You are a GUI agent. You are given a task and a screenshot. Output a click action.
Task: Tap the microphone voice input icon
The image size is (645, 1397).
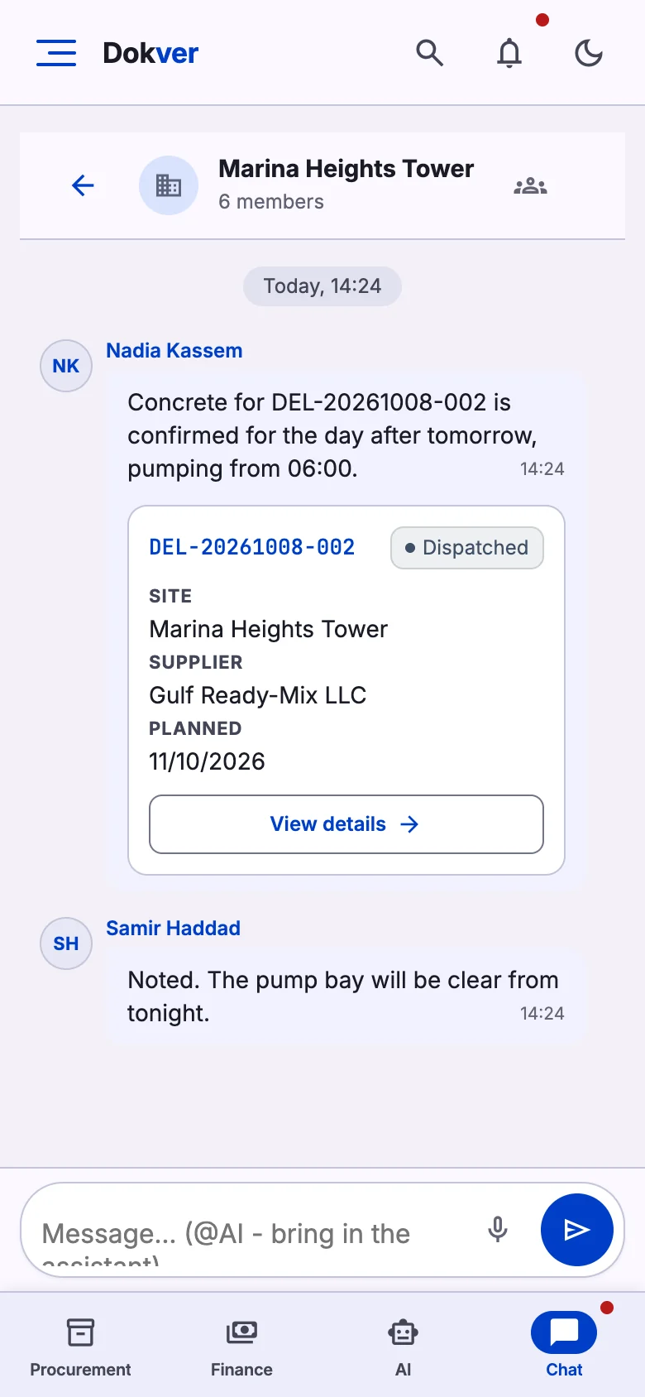coord(498,1230)
